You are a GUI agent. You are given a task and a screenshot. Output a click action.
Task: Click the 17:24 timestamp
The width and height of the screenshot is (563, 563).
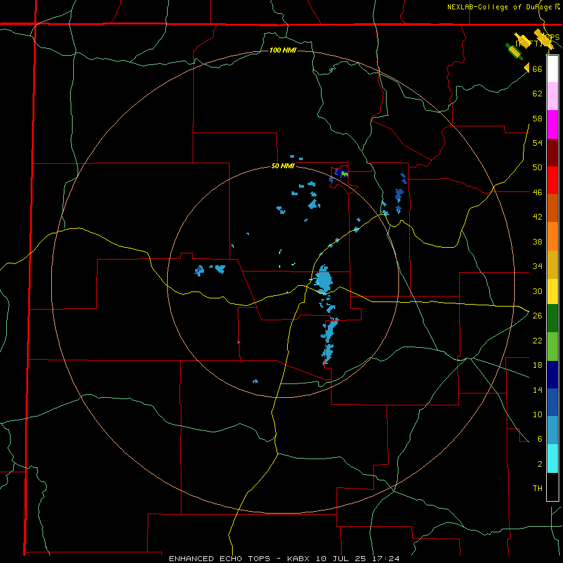pos(387,559)
